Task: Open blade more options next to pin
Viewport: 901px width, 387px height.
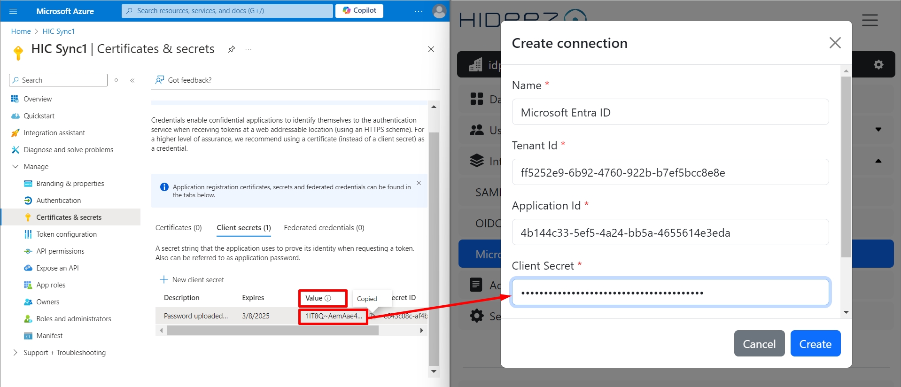Action: 249,49
